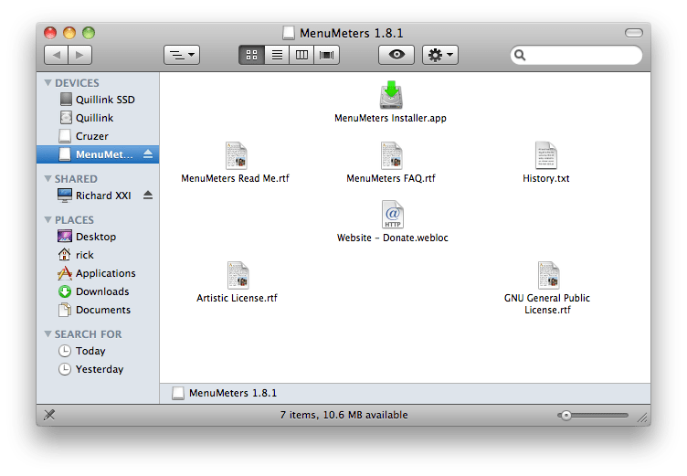Select History.txt file icon

tap(546, 155)
